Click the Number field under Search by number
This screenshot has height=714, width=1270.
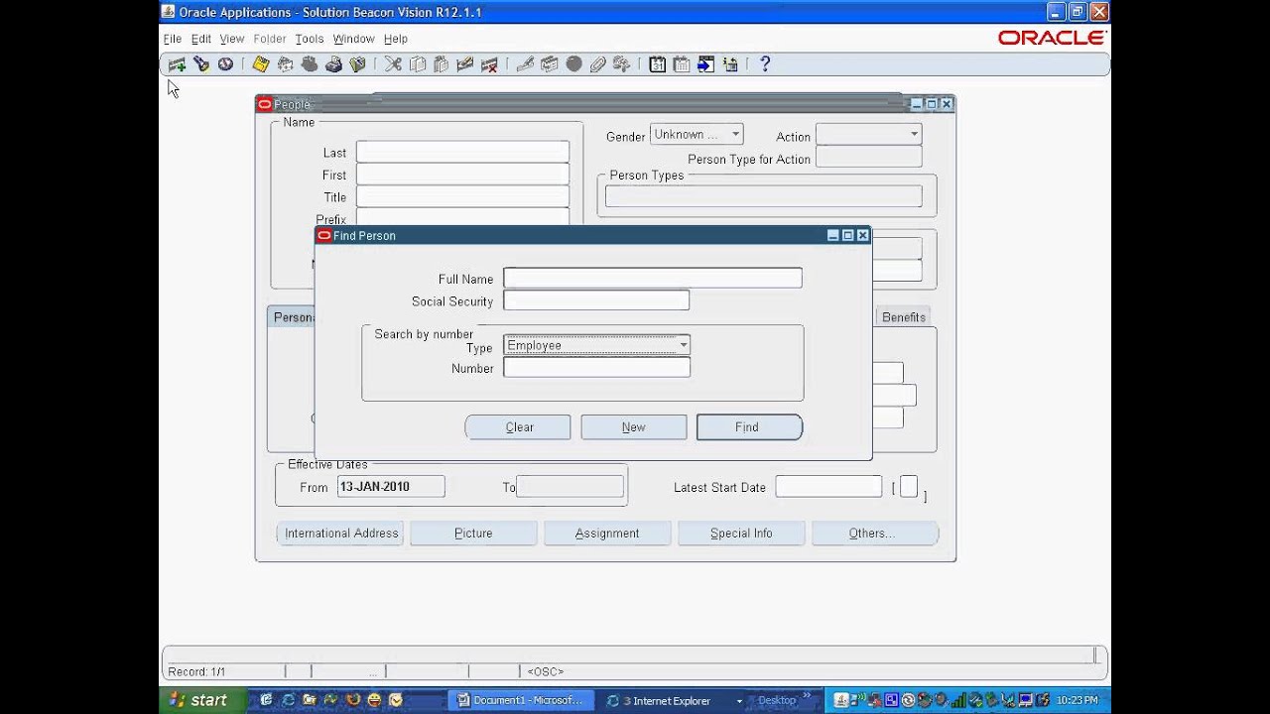click(x=596, y=368)
